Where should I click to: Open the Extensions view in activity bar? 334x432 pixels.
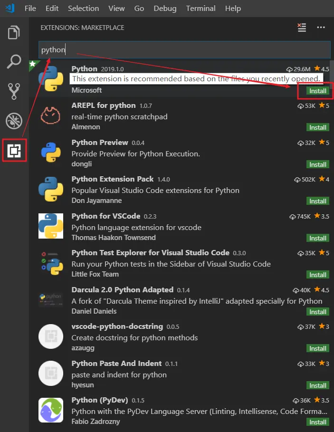14,151
